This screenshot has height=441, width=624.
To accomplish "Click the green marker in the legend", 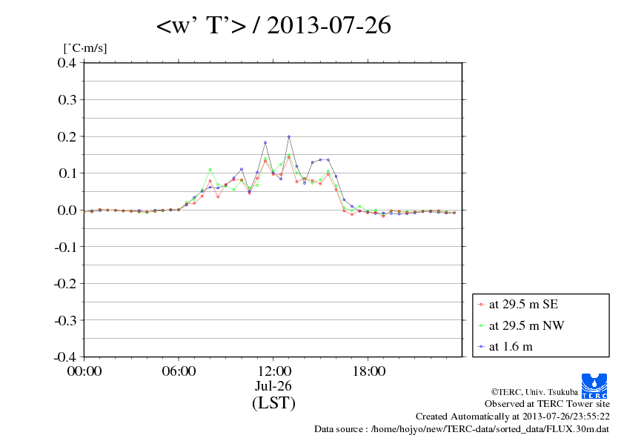I will coord(481,326).
